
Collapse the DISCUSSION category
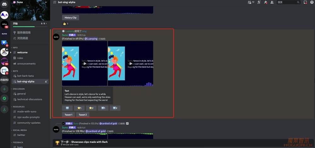pos(19,89)
